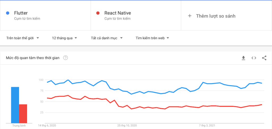272x129 pixels.
Task: Open the embed code icon
Action: tap(254, 58)
